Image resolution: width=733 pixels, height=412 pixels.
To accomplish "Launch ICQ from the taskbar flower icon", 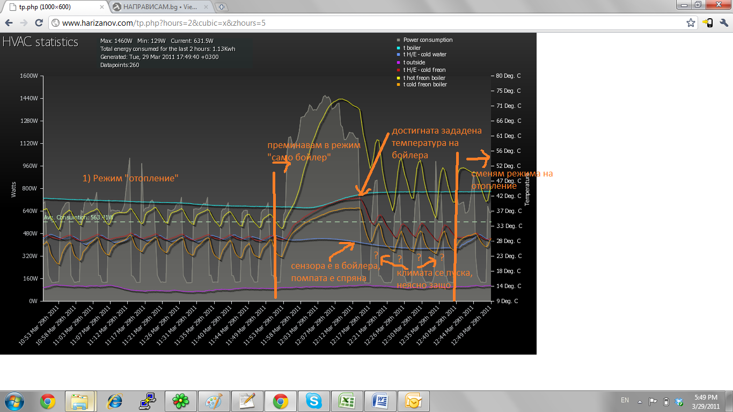I will pos(180,401).
